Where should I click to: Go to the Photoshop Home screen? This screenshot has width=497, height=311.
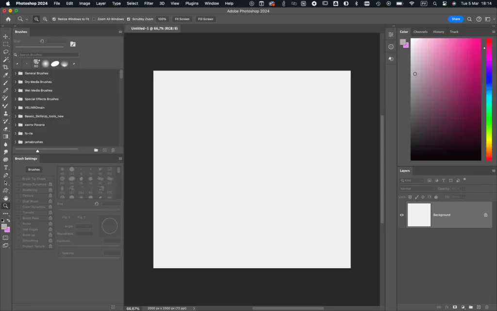tap(8, 19)
